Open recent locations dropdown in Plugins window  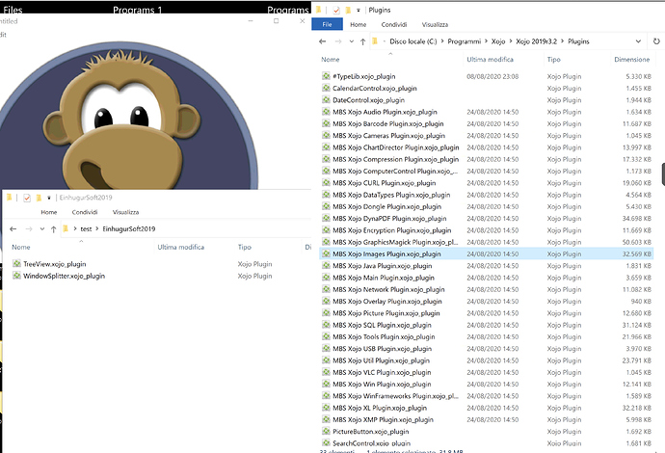click(x=351, y=41)
